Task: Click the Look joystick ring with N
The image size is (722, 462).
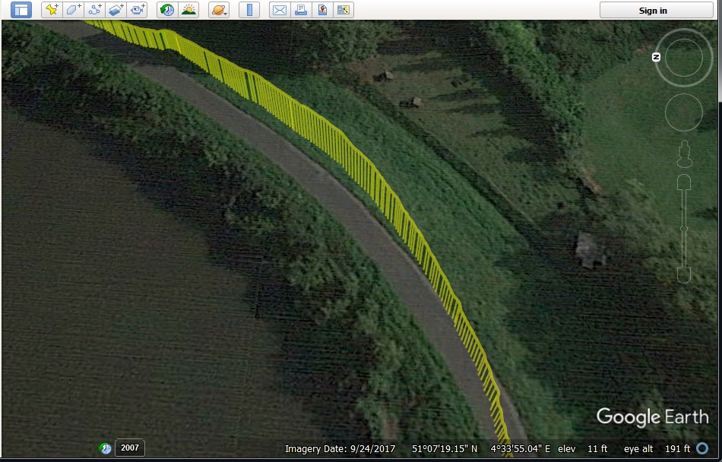Action: pyautogui.click(x=684, y=58)
